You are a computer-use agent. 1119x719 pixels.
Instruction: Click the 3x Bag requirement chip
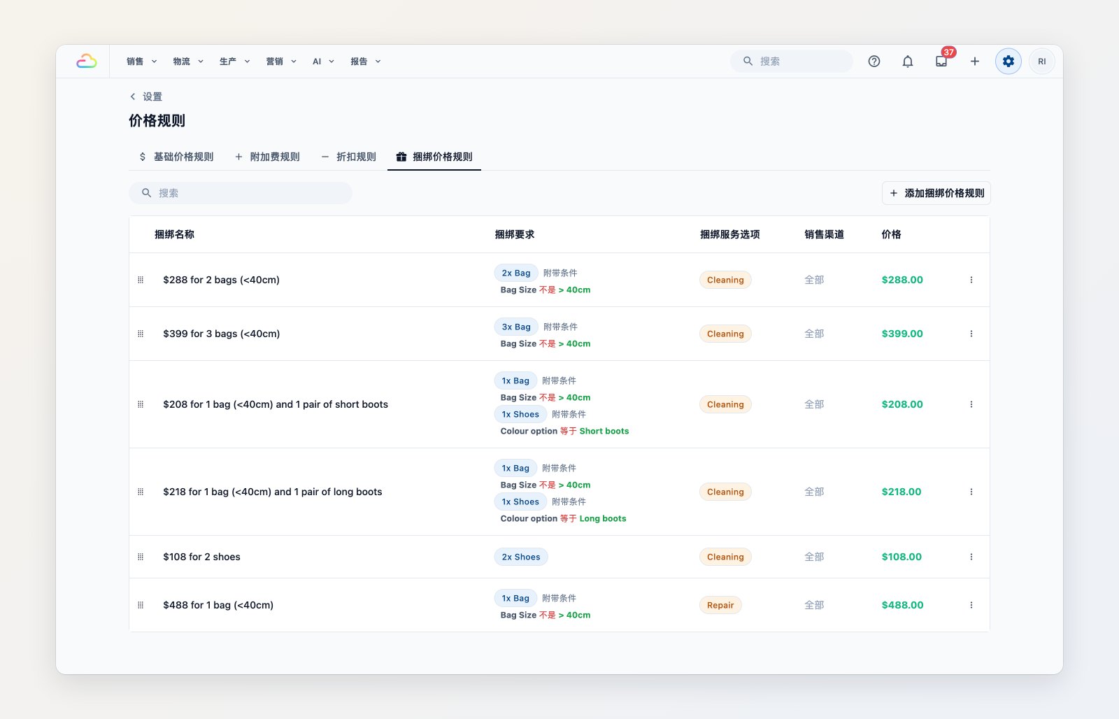pyautogui.click(x=516, y=327)
